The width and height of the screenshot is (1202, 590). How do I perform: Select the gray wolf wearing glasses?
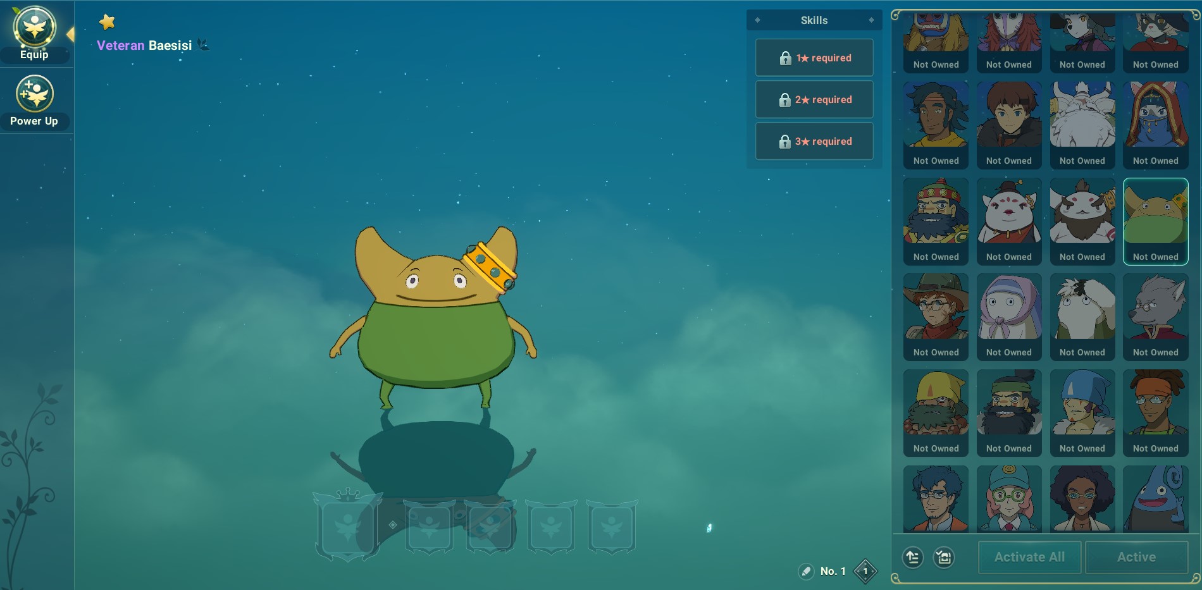pos(1156,316)
